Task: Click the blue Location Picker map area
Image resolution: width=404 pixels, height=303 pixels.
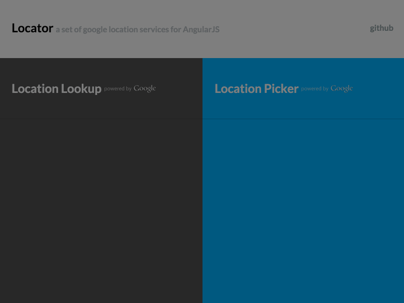Action: coord(303,212)
